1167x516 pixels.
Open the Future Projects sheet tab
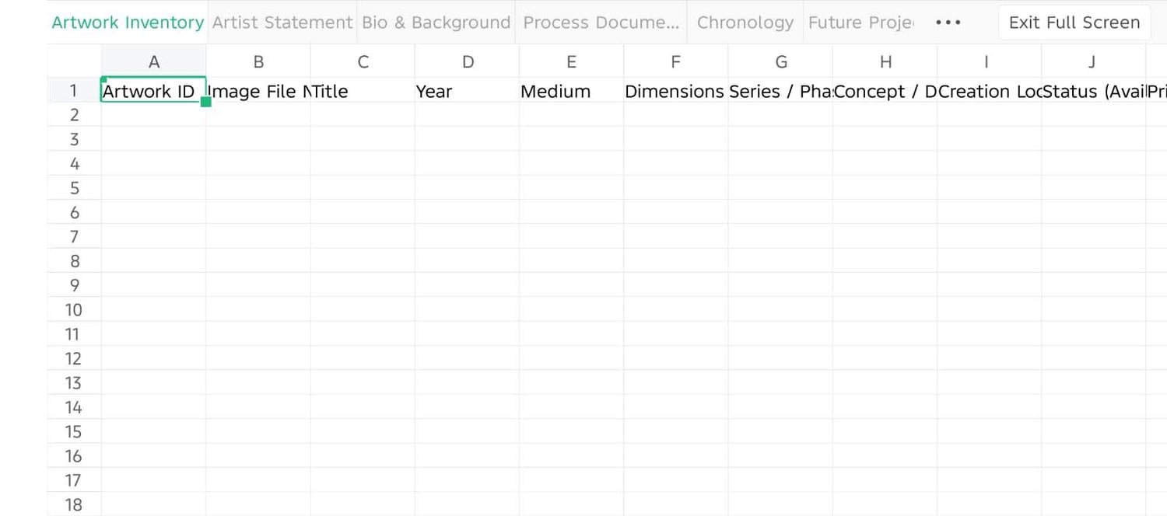[x=860, y=23]
